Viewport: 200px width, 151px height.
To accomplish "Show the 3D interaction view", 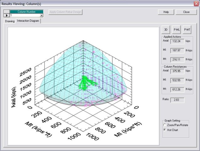I will click(x=166, y=30).
